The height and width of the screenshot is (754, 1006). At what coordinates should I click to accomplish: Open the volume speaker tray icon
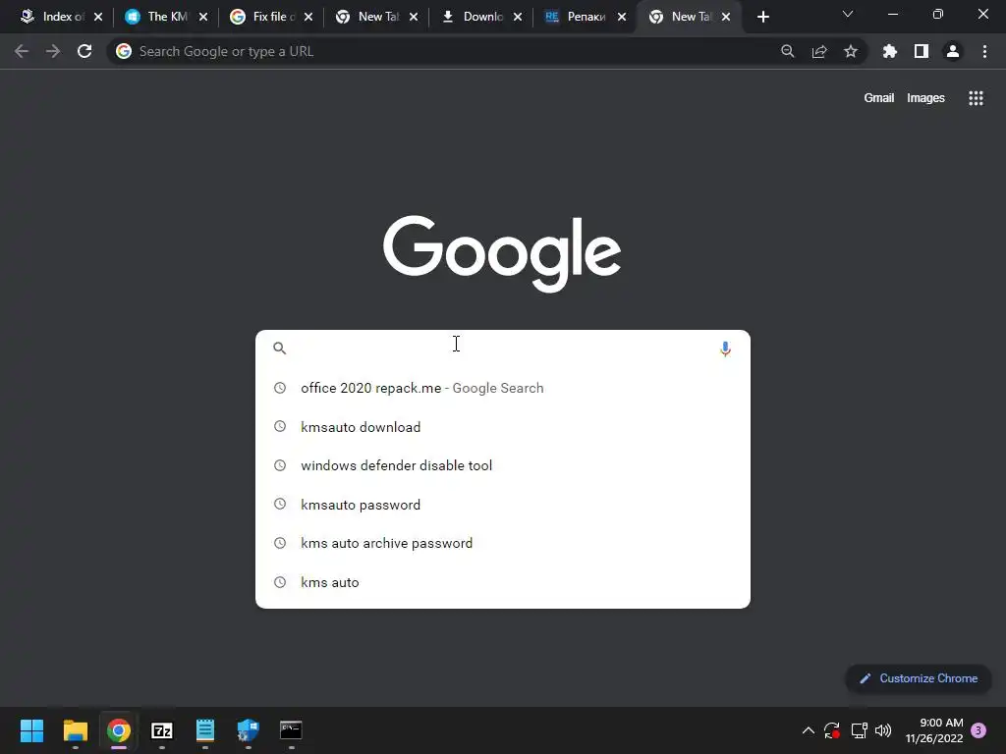click(883, 730)
